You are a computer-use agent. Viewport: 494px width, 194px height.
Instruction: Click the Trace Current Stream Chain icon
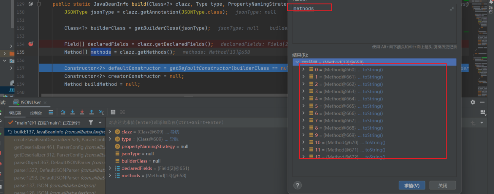tap(122, 112)
